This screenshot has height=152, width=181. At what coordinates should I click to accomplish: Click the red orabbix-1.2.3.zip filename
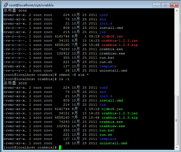point(120,45)
